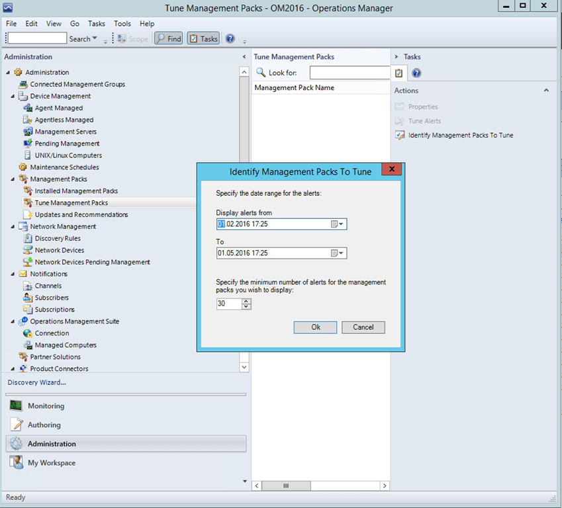
Task: Click the Ok button in dialog
Action: point(315,327)
